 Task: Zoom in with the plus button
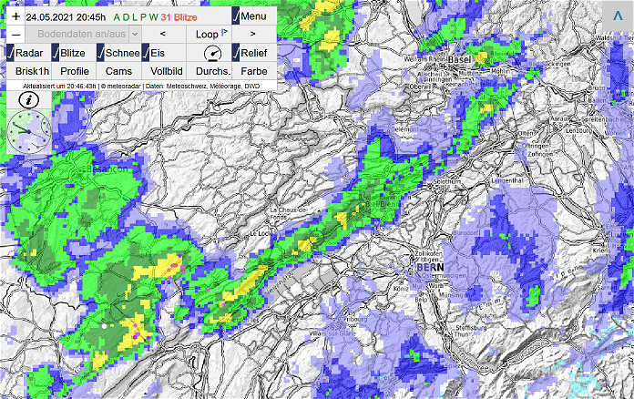[x=15, y=16]
